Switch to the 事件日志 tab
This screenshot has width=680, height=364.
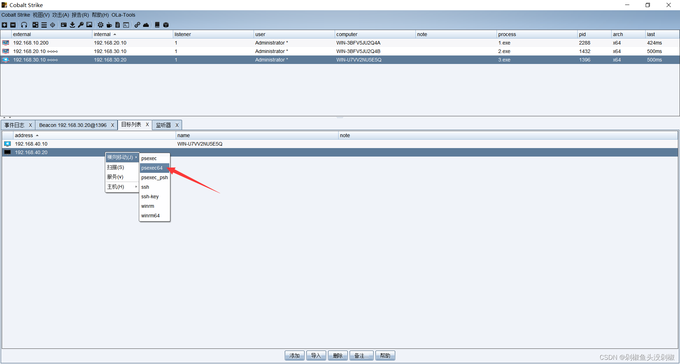[x=15, y=125]
